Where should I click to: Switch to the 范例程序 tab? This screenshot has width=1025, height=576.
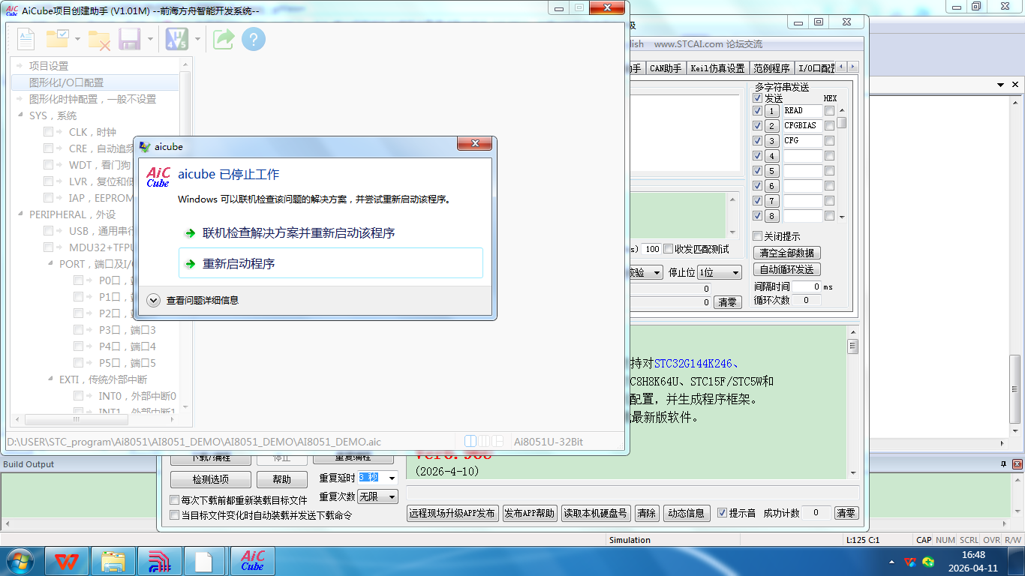coord(771,68)
